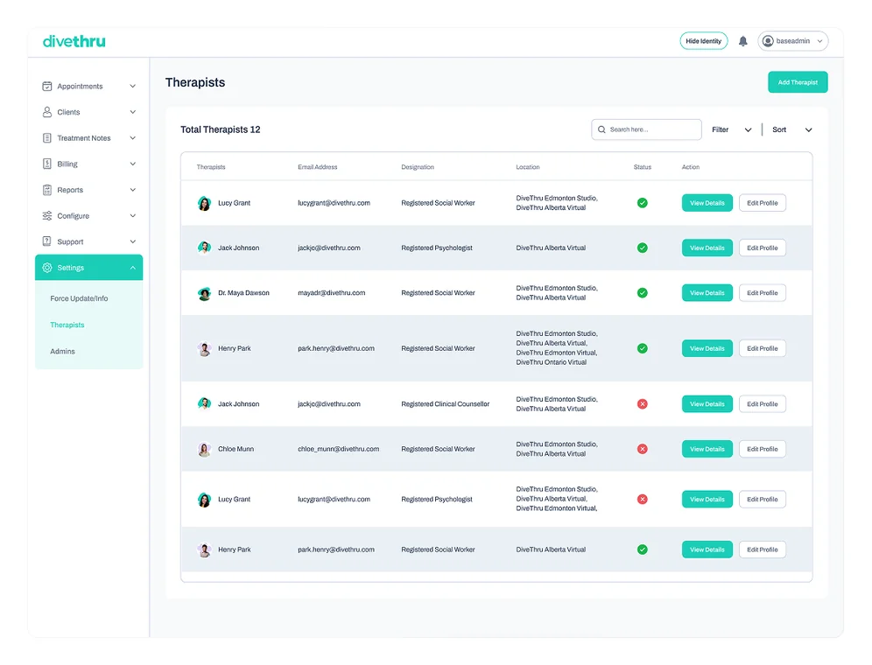Open the Admins submenu item

coord(62,352)
